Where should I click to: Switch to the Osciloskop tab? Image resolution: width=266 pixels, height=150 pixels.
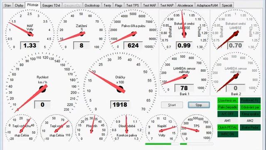[92, 5]
